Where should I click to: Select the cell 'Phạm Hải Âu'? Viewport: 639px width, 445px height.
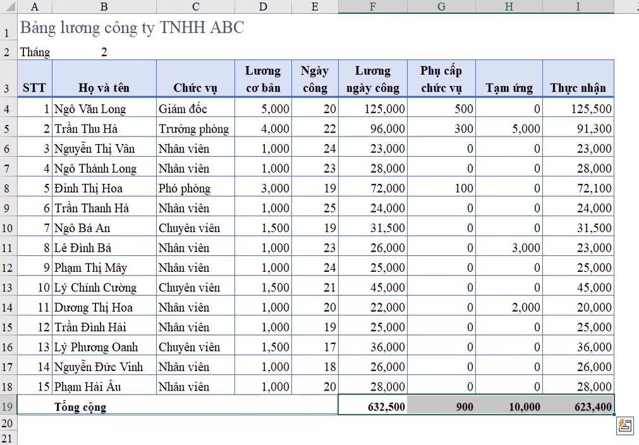click(104, 386)
